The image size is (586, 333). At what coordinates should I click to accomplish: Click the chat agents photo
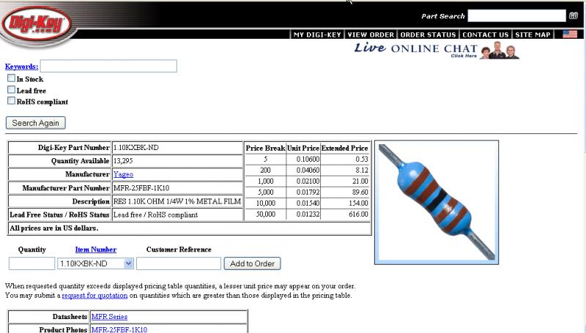pyautogui.click(x=500, y=50)
